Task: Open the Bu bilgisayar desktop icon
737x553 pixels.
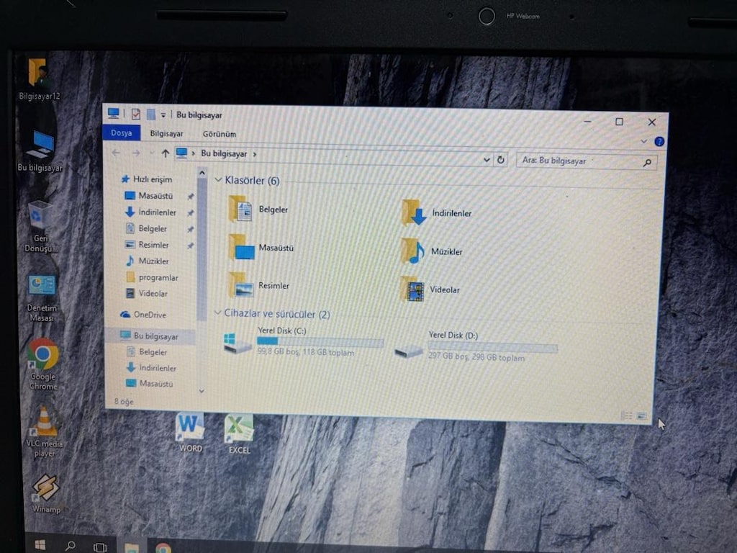Action: [40, 150]
